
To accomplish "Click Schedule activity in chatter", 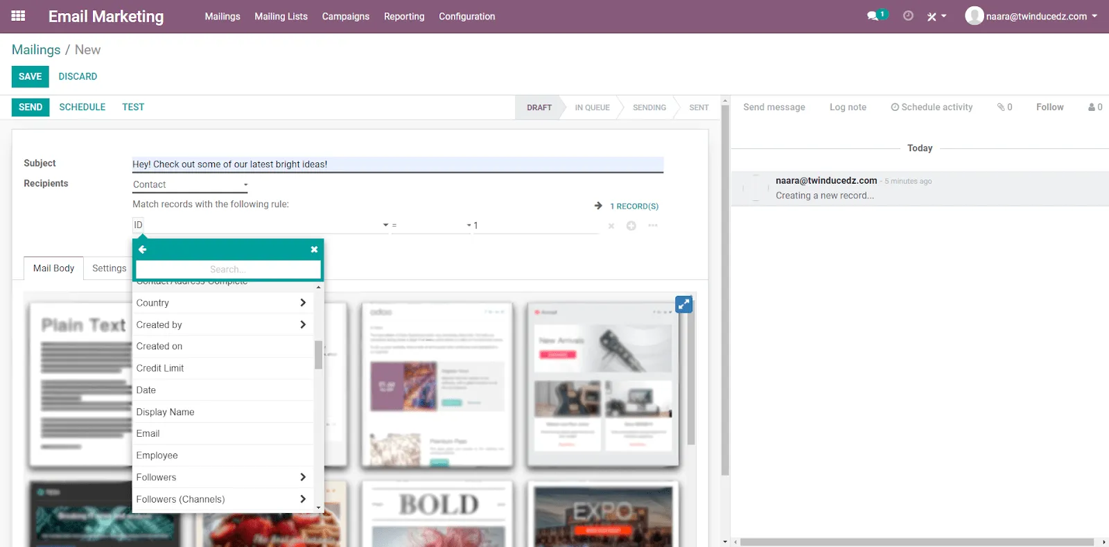I will point(932,107).
